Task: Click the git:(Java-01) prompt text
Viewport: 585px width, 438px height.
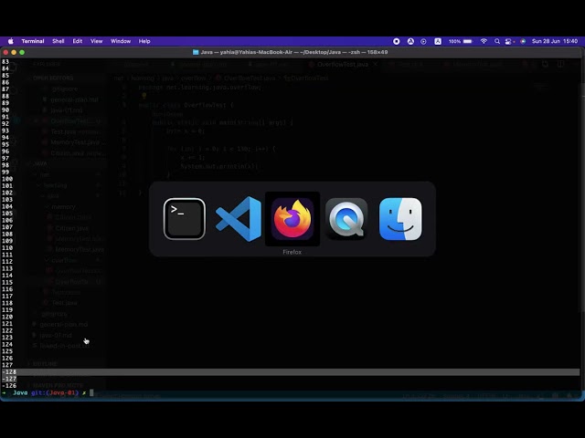Action: [x=55, y=392]
